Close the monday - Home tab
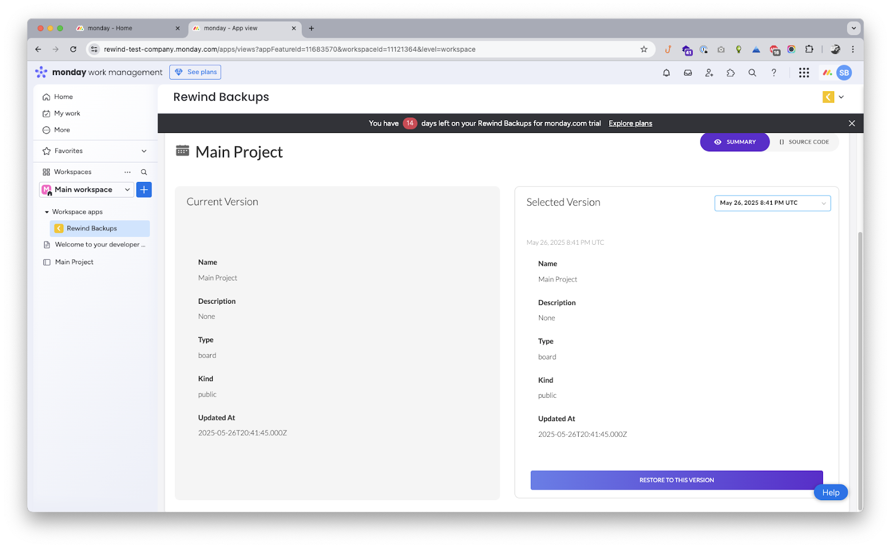Image resolution: width=891 pixels, height=548 pixels. coord(178,28)
